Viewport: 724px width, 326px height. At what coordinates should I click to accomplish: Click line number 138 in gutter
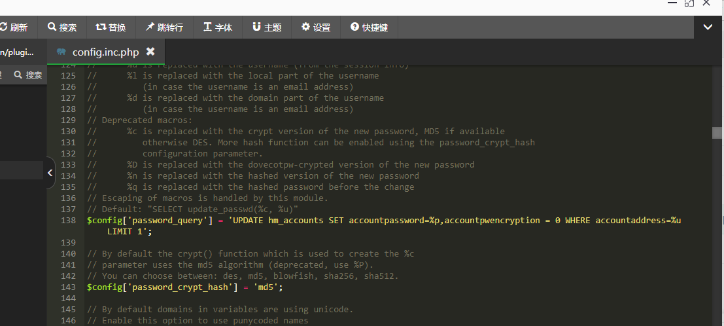coord(68,220)
